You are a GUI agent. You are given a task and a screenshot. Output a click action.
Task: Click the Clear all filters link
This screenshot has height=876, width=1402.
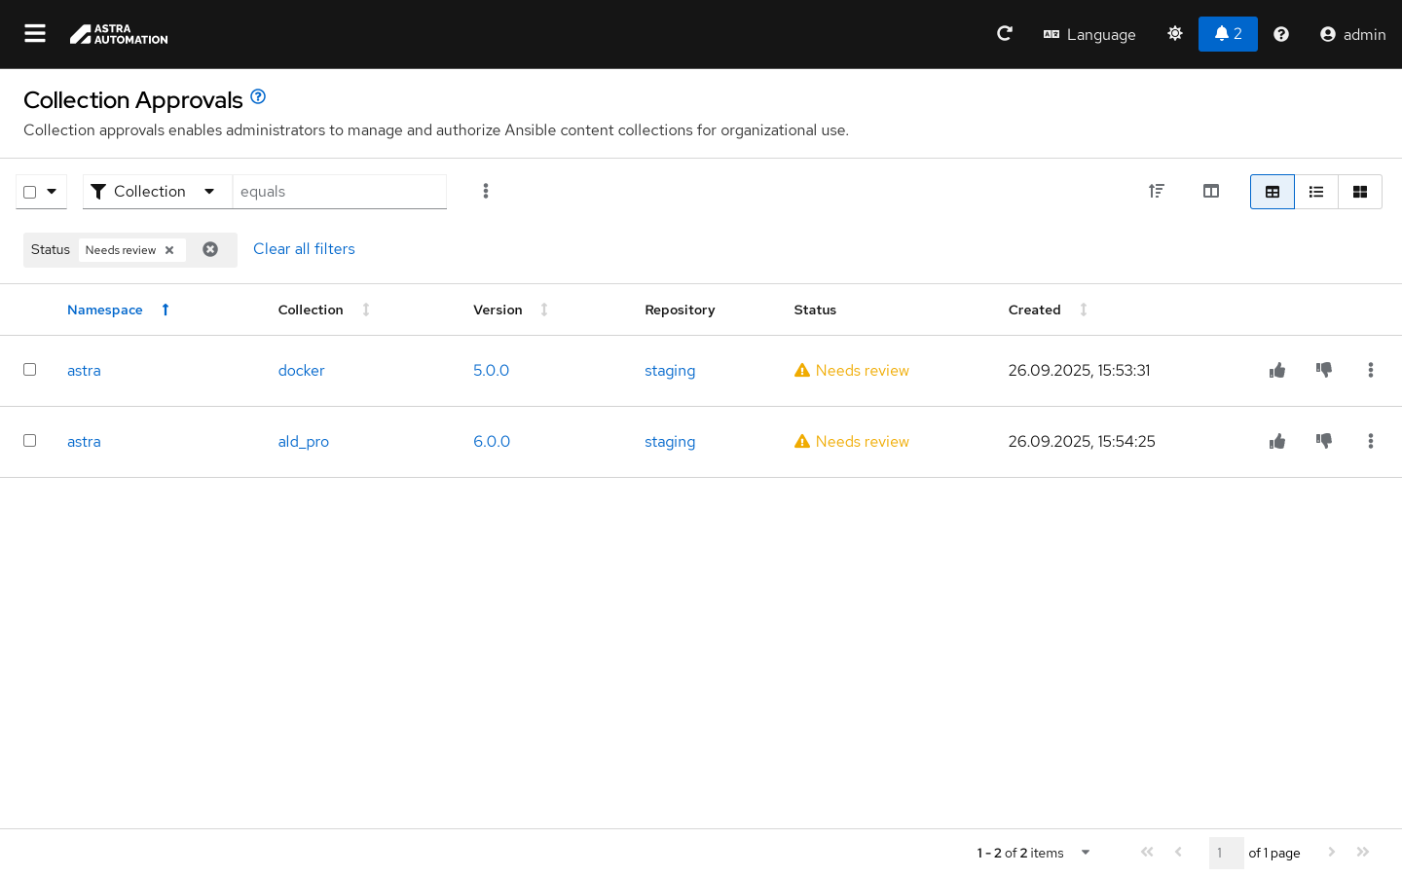pyautogui.click(x=304, y=249)
